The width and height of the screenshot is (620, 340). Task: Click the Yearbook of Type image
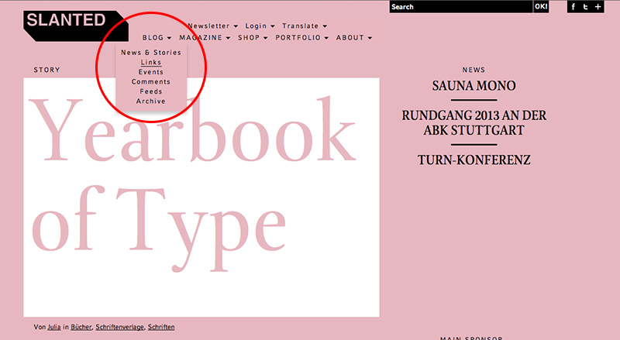[201, 197]
